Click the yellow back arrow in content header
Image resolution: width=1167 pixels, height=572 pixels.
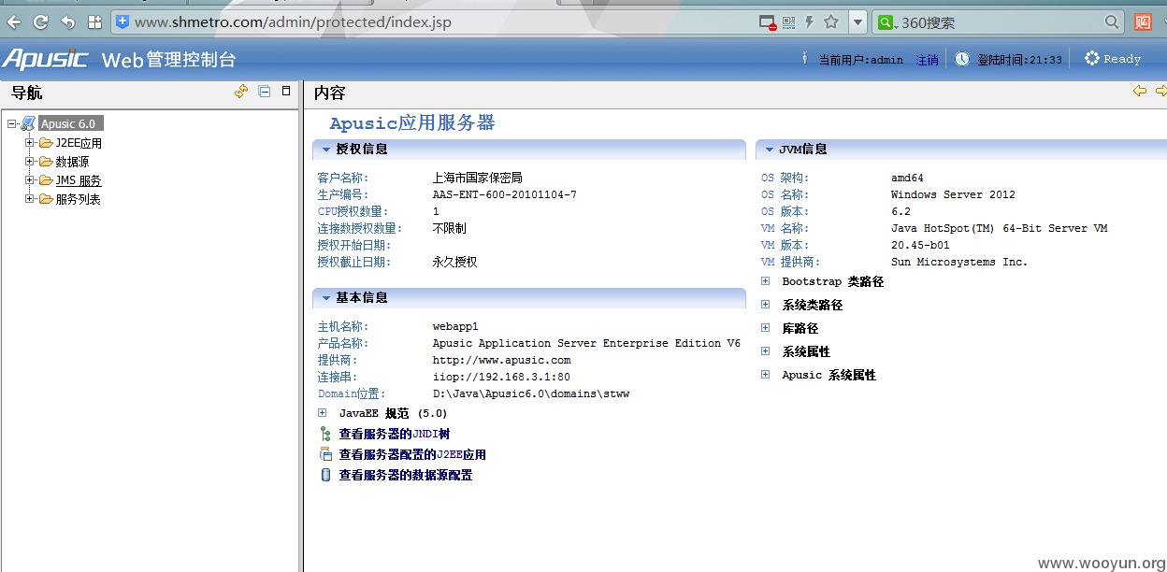click(1139, 91)
